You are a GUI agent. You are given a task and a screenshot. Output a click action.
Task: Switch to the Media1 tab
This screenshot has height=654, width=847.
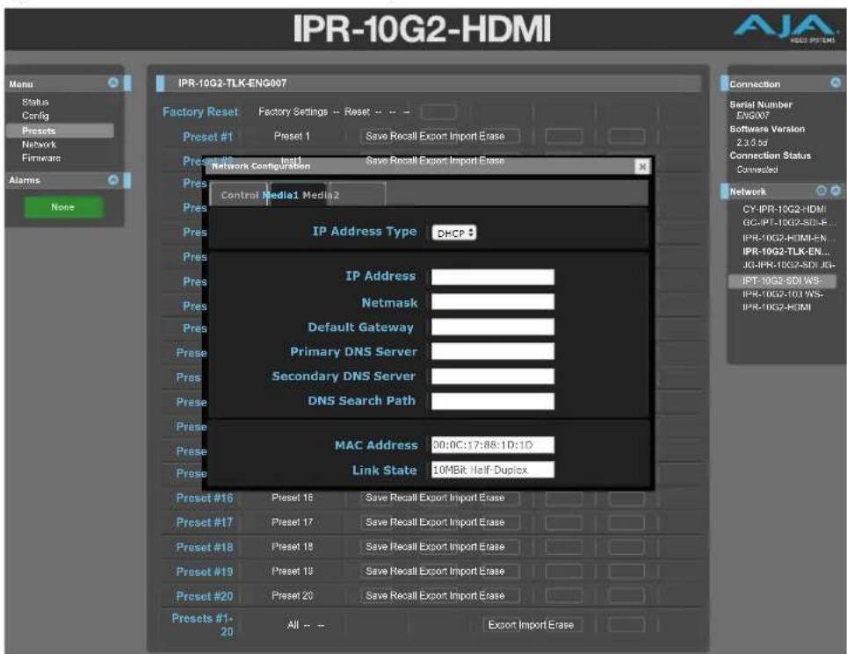pyautogui.click(x=280, y=195)
